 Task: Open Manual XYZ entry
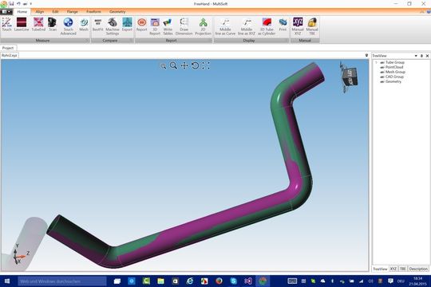[x=298, y=26]
